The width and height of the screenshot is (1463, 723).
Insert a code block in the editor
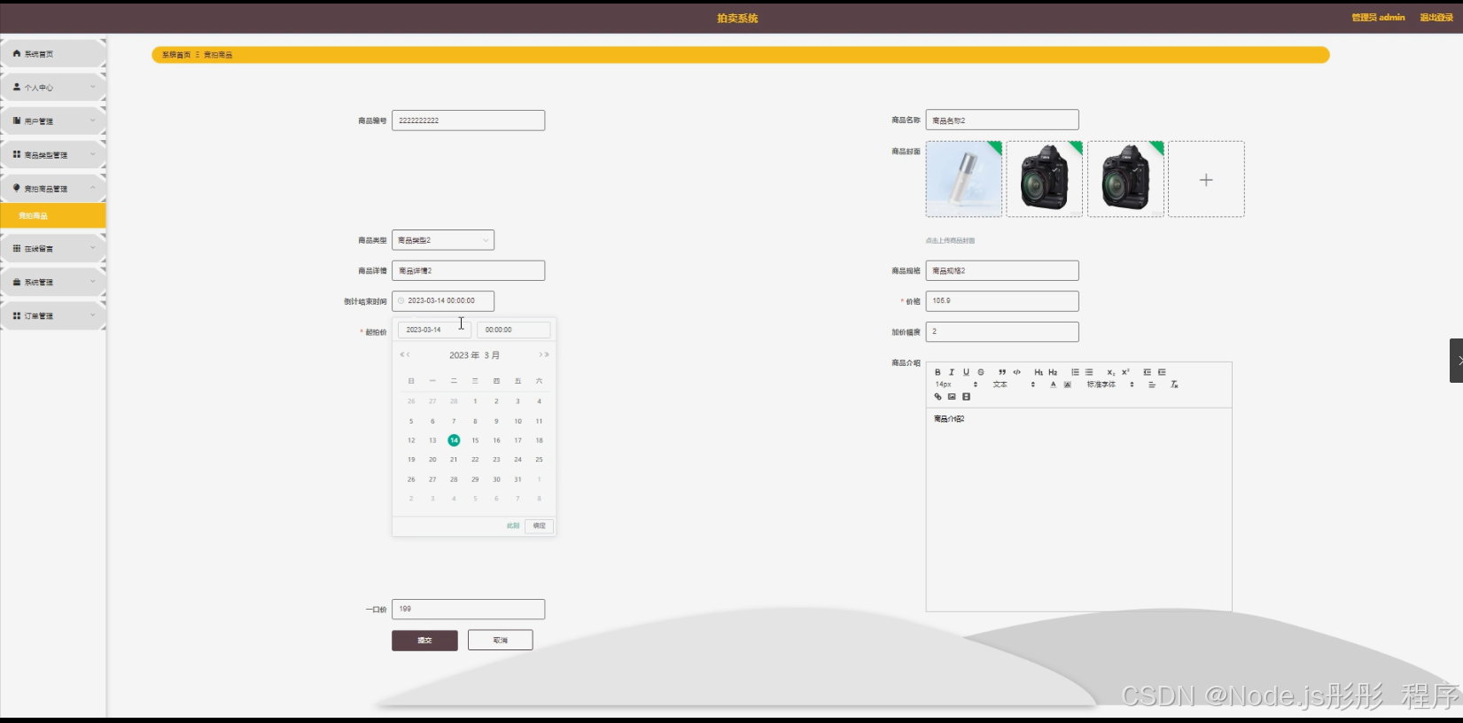click(1017, 372)
